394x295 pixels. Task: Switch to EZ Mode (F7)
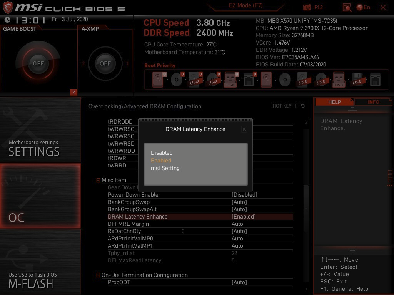(x=245, y=5)
